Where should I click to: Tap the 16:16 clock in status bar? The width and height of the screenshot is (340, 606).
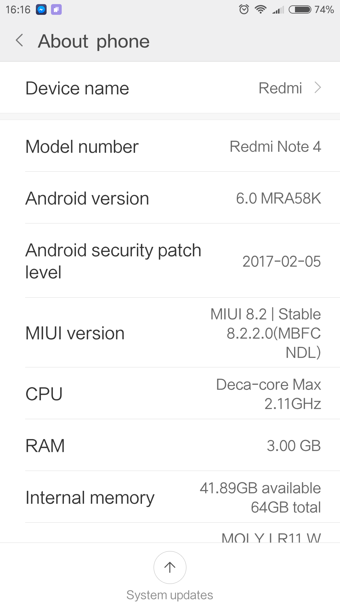(x=18, y=10)
